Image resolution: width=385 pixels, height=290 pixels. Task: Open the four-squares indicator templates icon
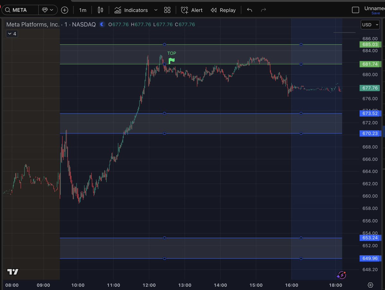(x=167, y=10)
